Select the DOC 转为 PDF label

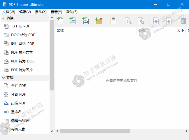coord(23,35)
